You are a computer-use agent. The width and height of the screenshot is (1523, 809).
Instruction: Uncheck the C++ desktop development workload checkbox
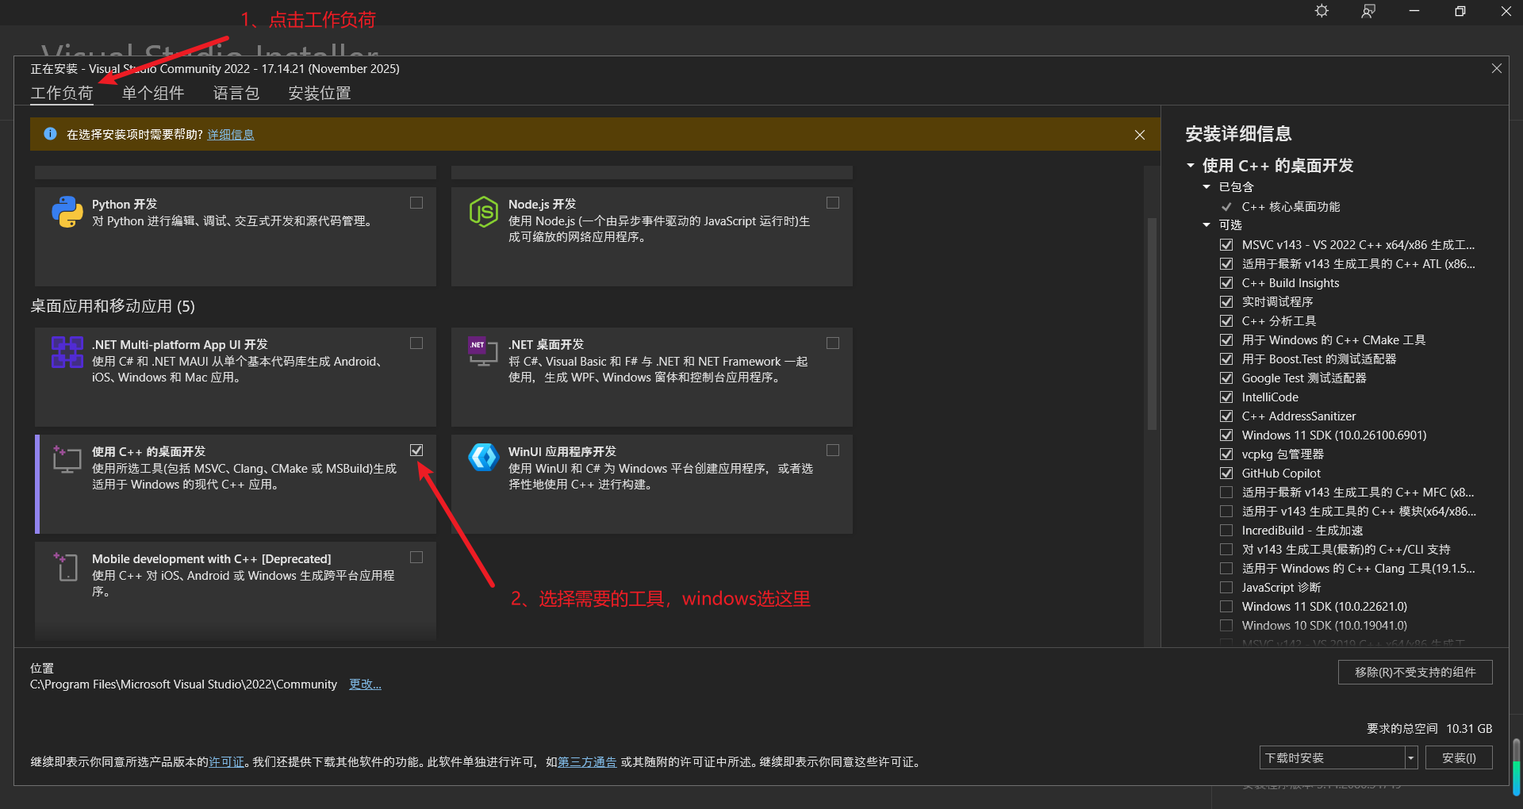pyautogui.click(x=416, y=451)
